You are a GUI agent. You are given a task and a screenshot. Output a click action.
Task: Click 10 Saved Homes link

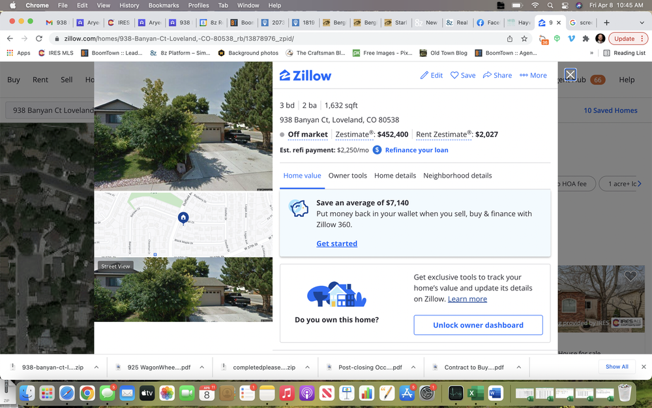coord(610,110)
